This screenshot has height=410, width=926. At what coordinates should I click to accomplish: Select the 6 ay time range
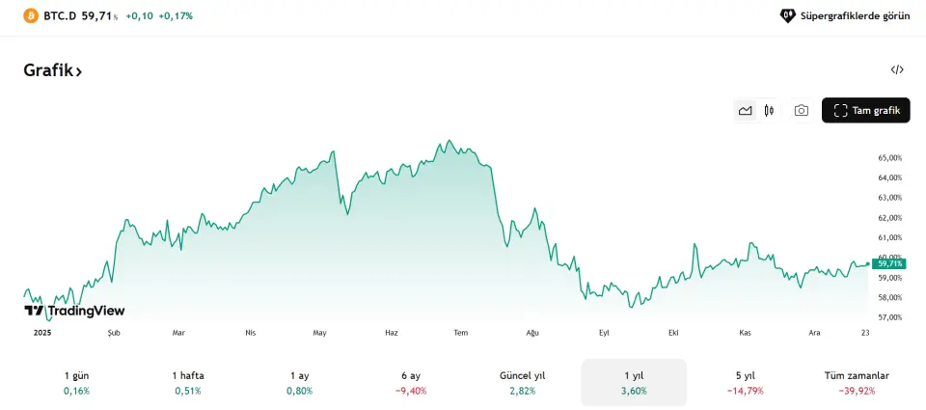410,382
